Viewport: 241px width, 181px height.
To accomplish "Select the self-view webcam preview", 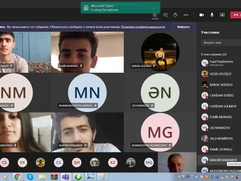I will pyautogui.click(x=177, y=162).
